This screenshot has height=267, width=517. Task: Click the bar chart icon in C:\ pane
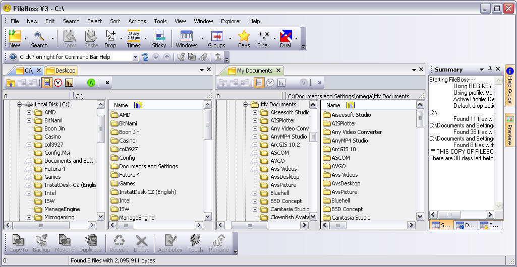(69, 83)
